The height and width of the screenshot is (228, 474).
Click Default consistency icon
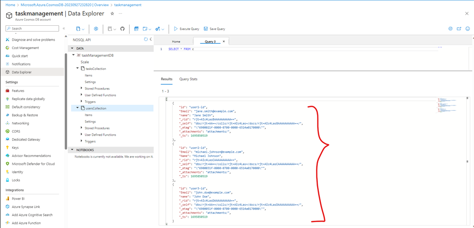tap(8, 107)
